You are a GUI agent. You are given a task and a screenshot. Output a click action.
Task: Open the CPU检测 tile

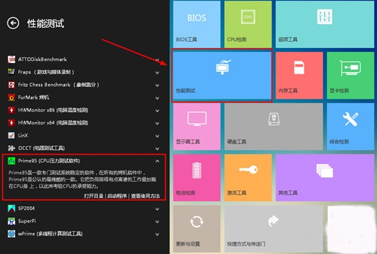click(x=248, y=24)
